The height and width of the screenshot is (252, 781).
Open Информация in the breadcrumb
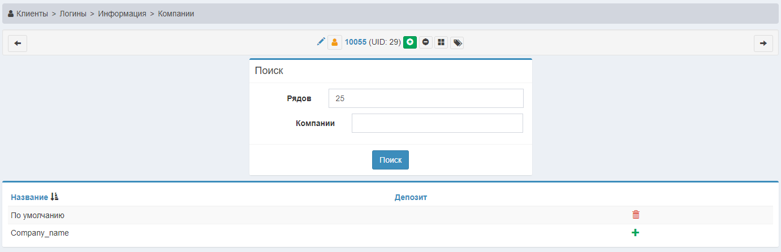122,14
